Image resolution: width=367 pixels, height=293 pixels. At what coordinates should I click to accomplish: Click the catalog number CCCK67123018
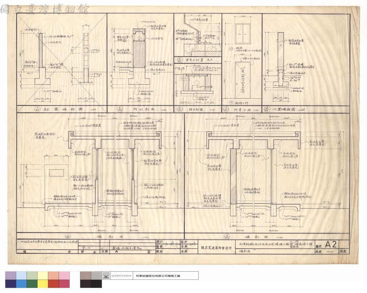pyautogui.click(x=121, y=276)
